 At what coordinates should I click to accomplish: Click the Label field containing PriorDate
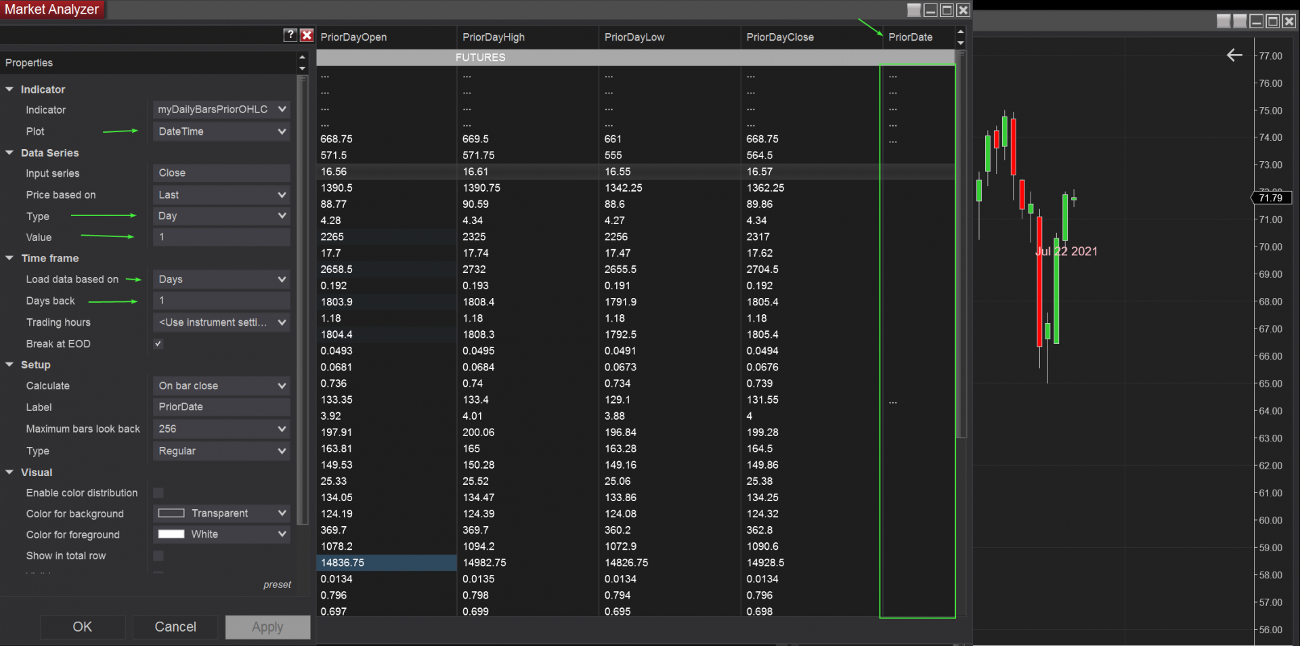click(x=221, y=407)
